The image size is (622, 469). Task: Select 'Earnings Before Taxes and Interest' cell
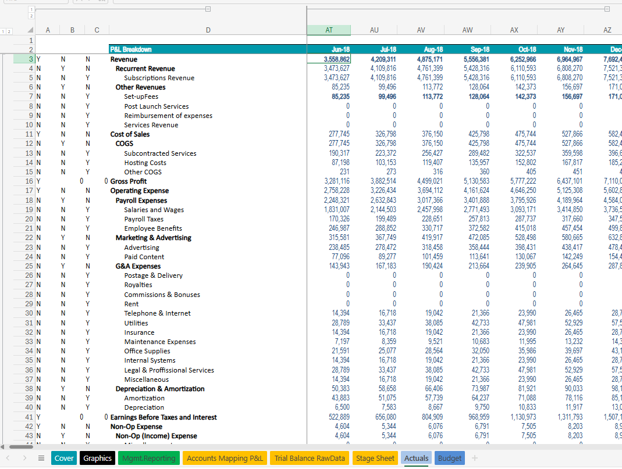click(208, 417)
